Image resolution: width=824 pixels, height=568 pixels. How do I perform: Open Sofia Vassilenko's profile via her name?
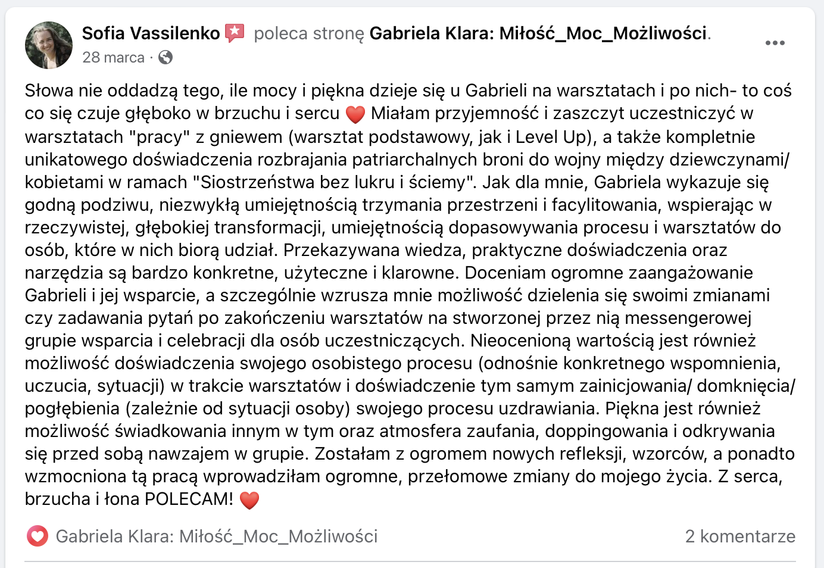pos(151,33)
